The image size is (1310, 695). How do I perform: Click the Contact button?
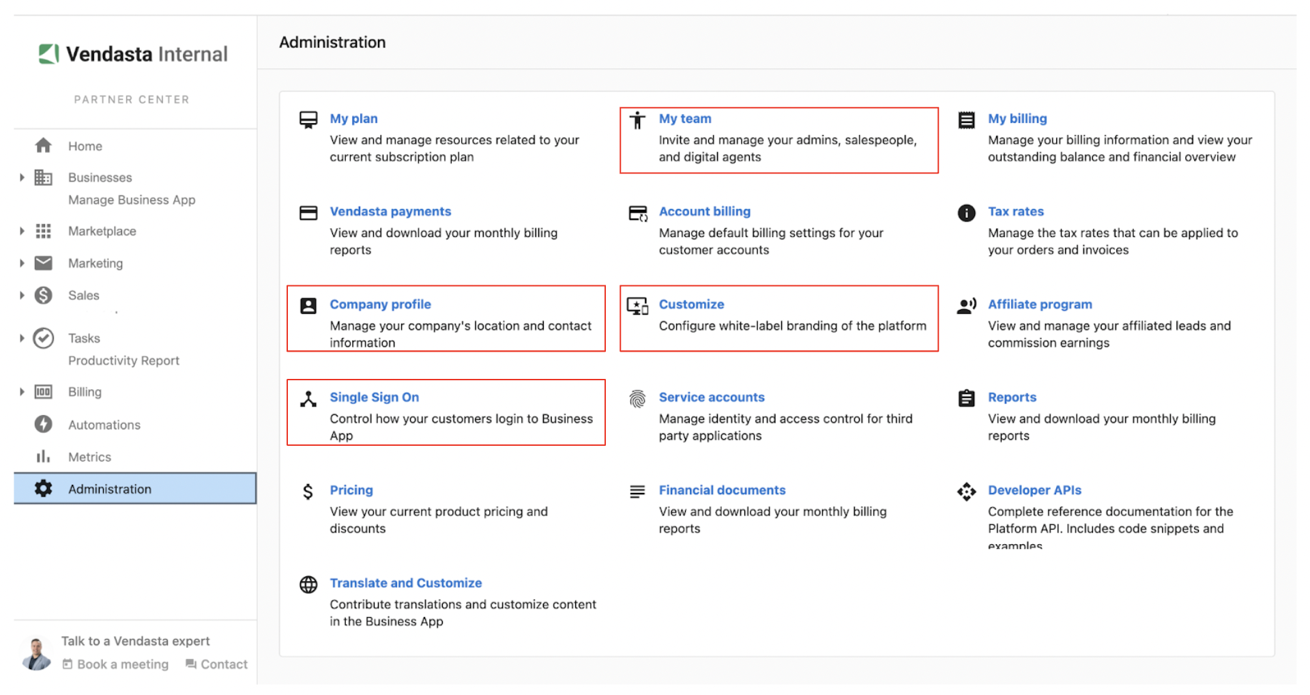[x=216, y=664]
